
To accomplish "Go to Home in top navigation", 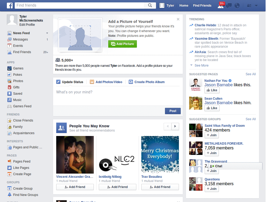I will [184, 6].
